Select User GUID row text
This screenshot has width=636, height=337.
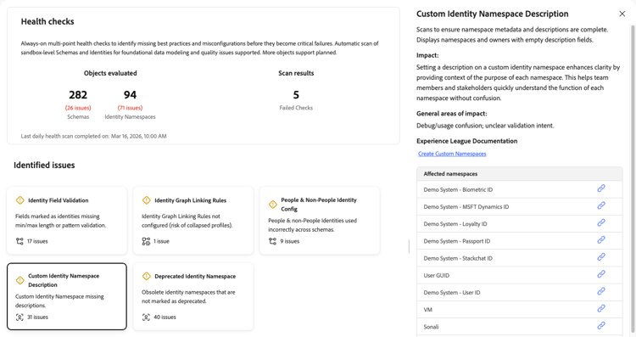click(x=437, y=275)
